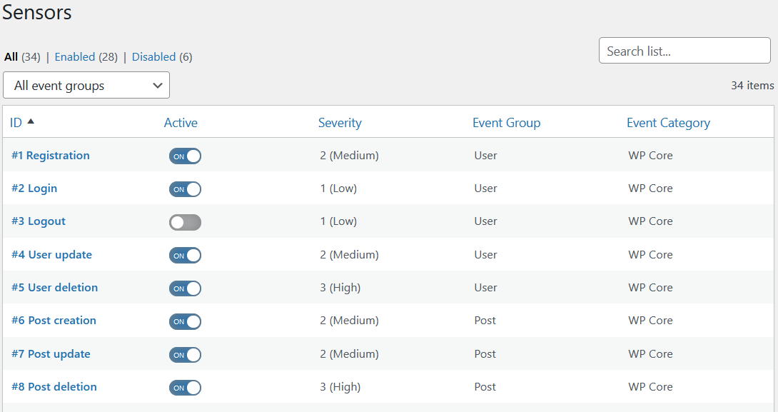Screen dimensions: 778x412
Task: Toggle the User deletion sensor off
Action: pyautogui.click(x=185, y=288)
